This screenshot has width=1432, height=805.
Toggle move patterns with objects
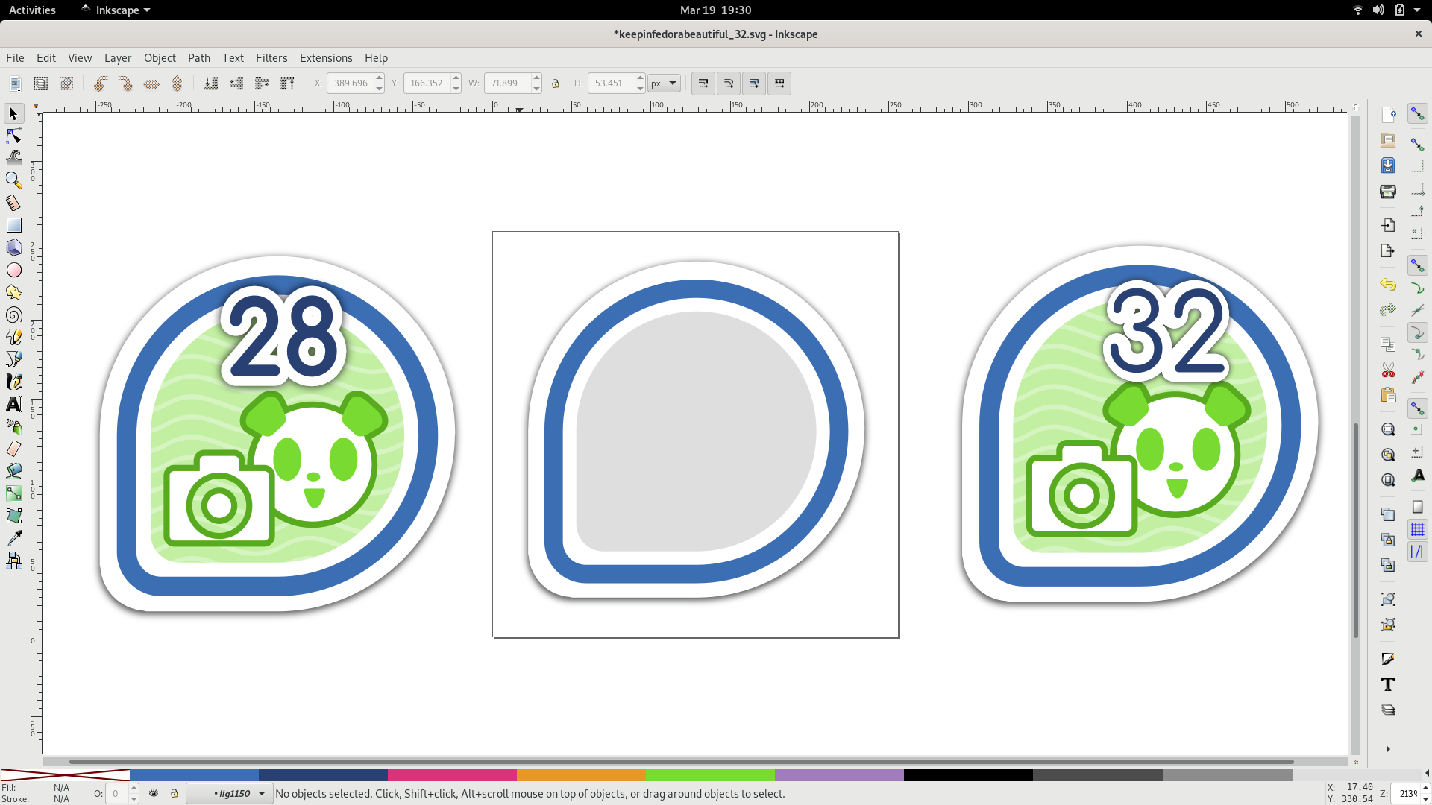[779, 83]
